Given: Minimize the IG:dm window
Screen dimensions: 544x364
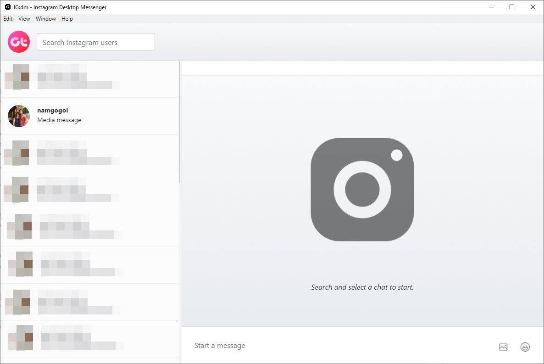Looking at the screenshot, I should pos(491,7).
